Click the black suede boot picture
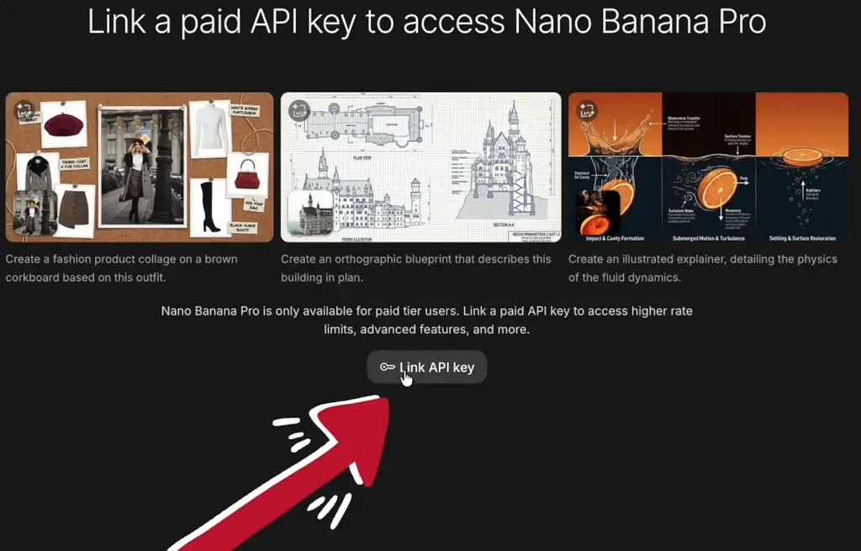Screen dimensions: 861x551 209,208
